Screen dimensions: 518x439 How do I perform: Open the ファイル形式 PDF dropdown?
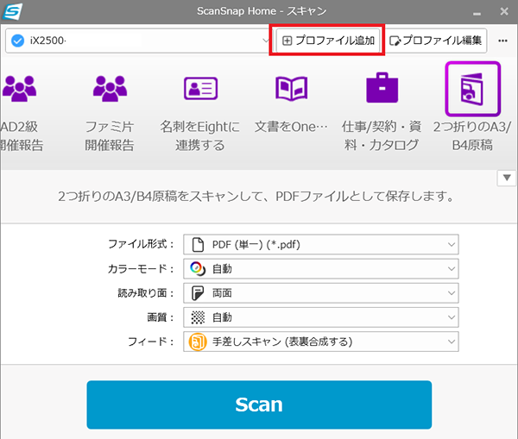point(321,245)
